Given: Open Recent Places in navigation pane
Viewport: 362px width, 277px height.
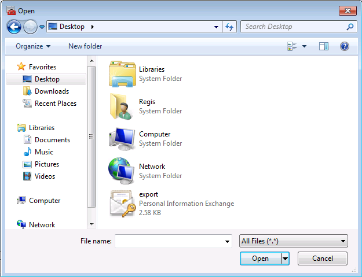Looking at the screenshot, I should click(55, 104).
